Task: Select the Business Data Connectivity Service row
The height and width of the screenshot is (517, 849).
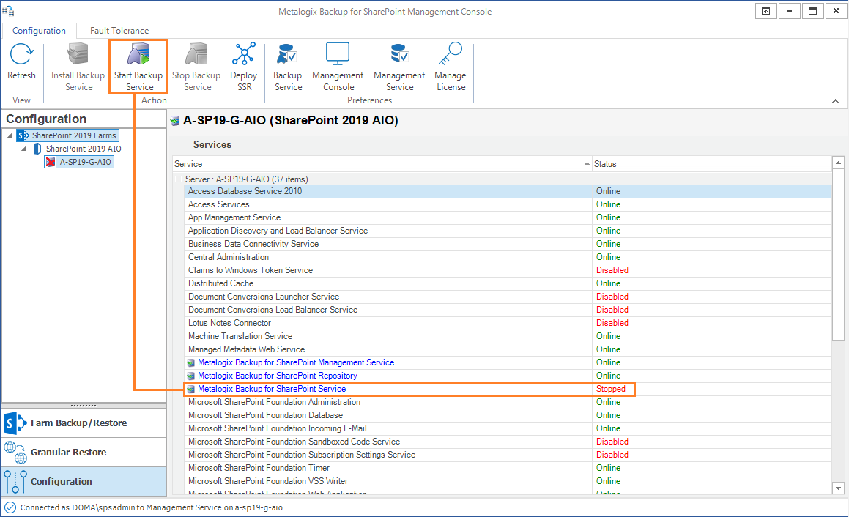Action: click(x=508, y=244)
